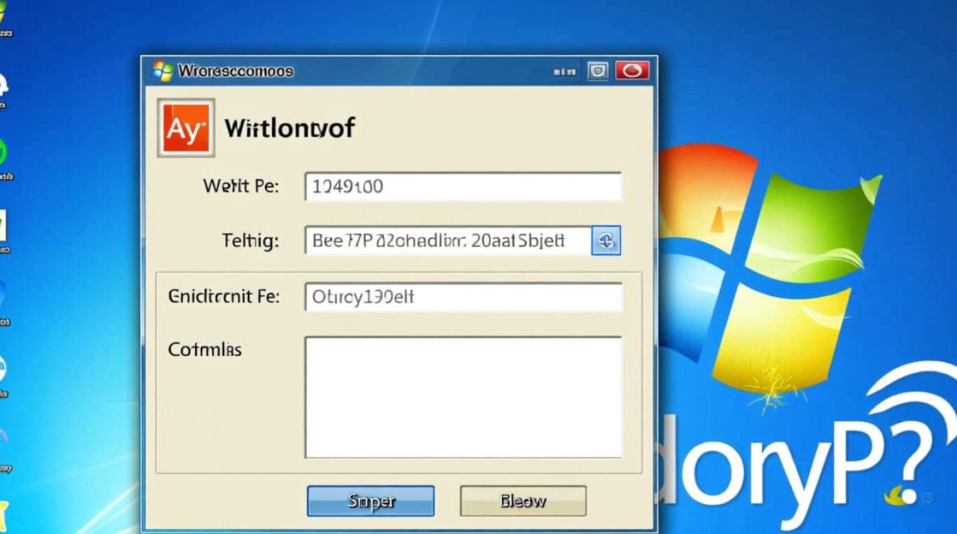Click the orange Ay application icon

tap(186, 128)
